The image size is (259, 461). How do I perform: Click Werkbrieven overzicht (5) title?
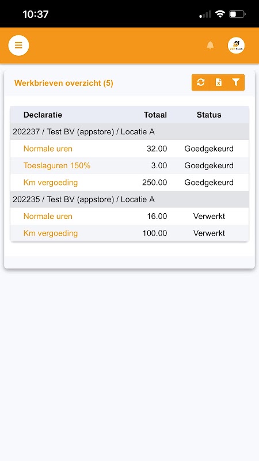64,83
